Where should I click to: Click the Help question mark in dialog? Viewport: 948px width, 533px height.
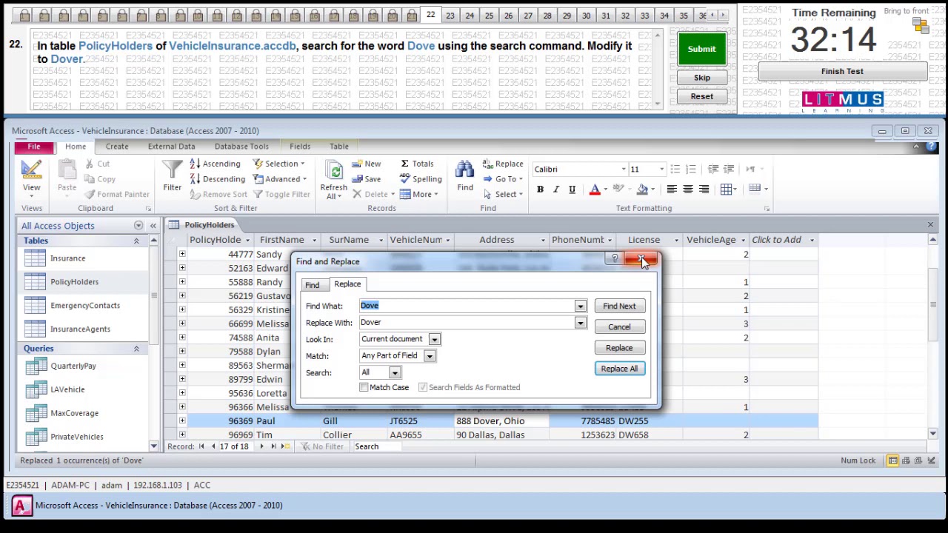click(614, 258)
